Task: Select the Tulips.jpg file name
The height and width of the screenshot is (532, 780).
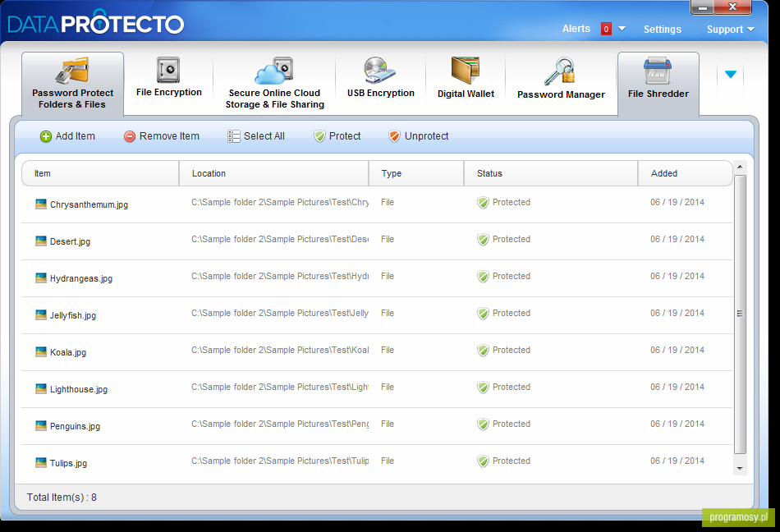Action: [69, 463]
